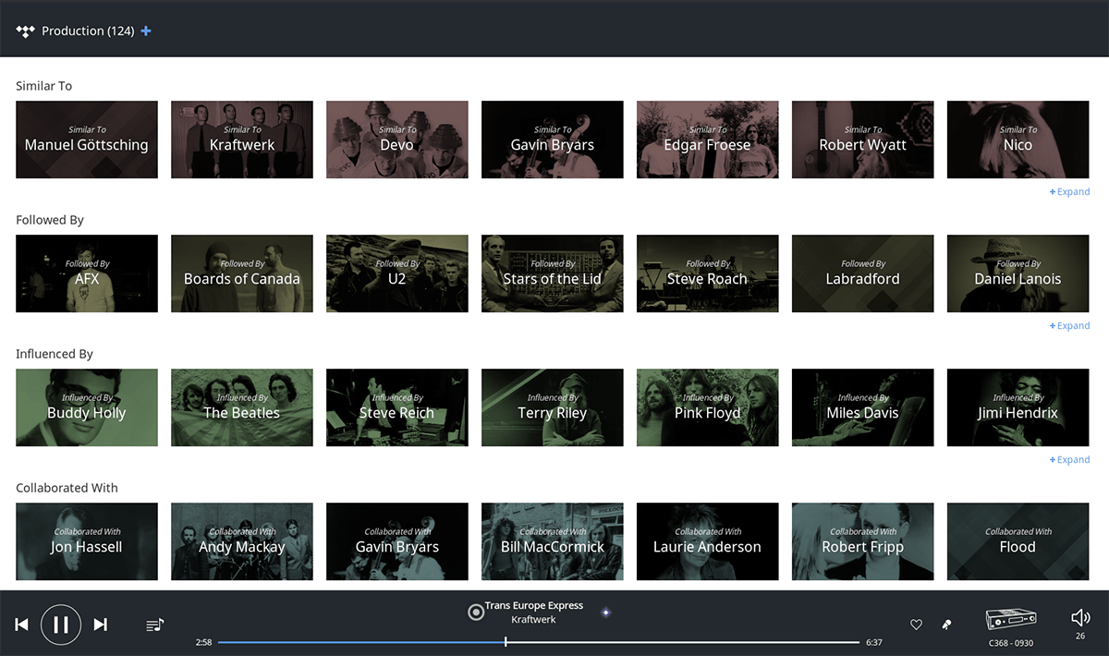
Task: Click the blue plus icon beside Production (124)
Action: click(x=146, y=31)
